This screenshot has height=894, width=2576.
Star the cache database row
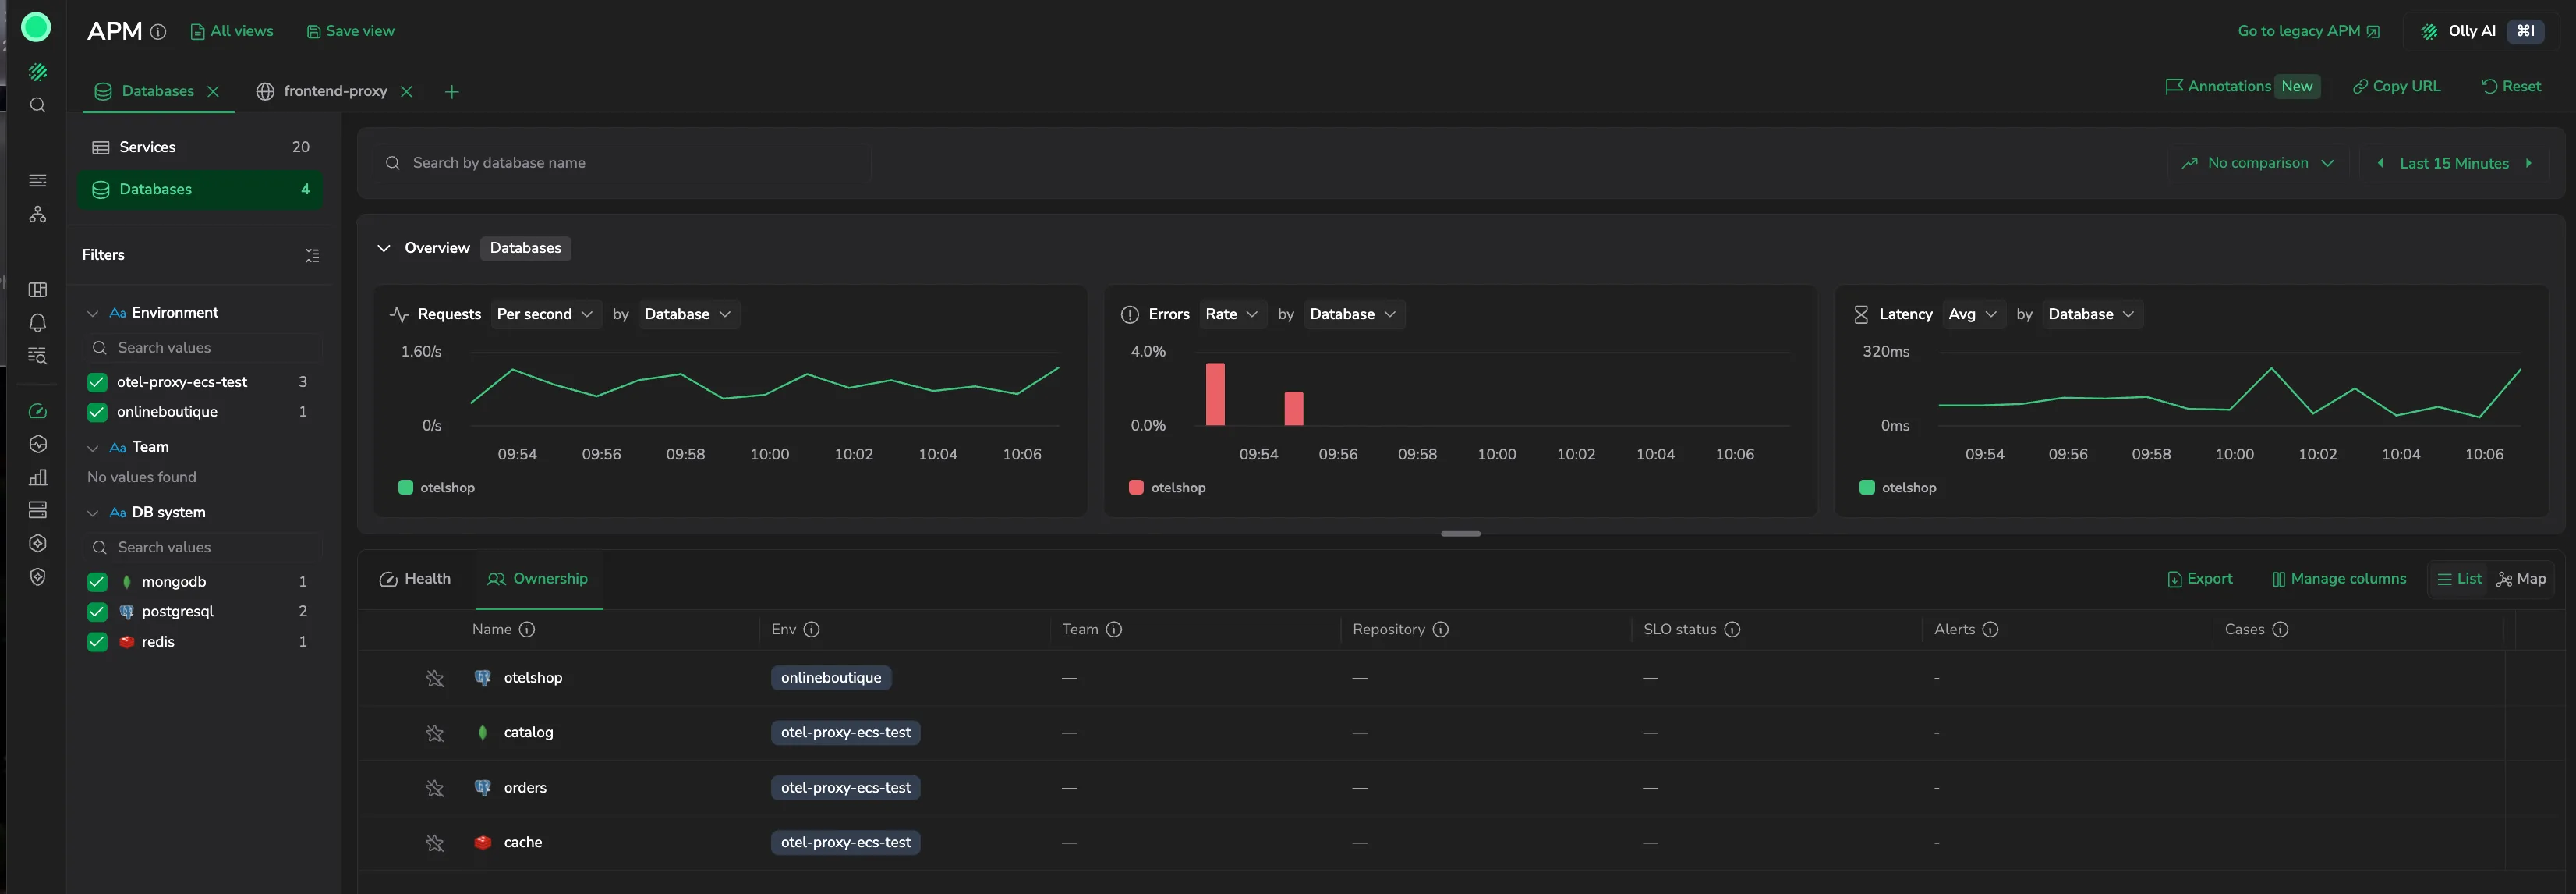point(434,844)
